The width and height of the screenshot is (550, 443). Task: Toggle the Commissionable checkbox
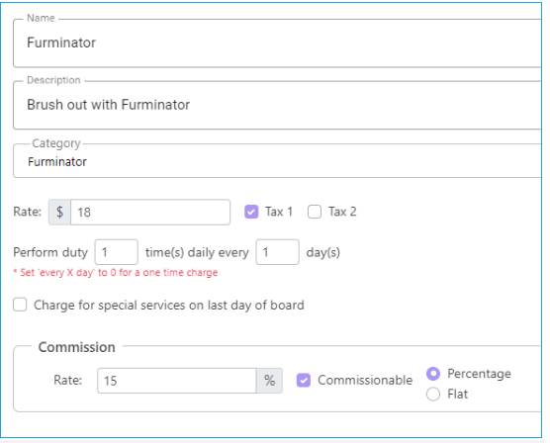304,381
